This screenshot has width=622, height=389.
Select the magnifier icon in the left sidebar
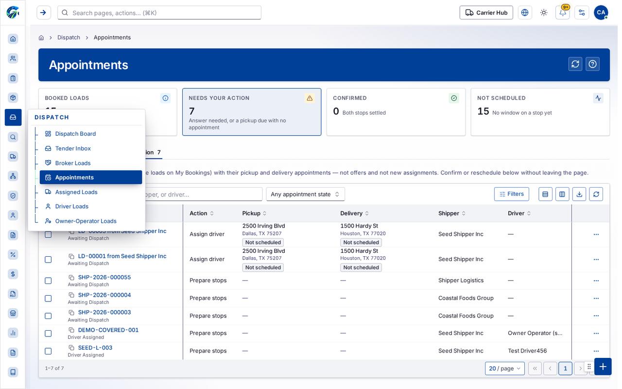click(13, 137)
